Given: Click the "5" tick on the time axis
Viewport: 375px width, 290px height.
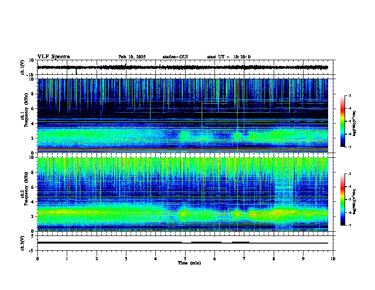Looking at the screenshot, I should point(185,259).
